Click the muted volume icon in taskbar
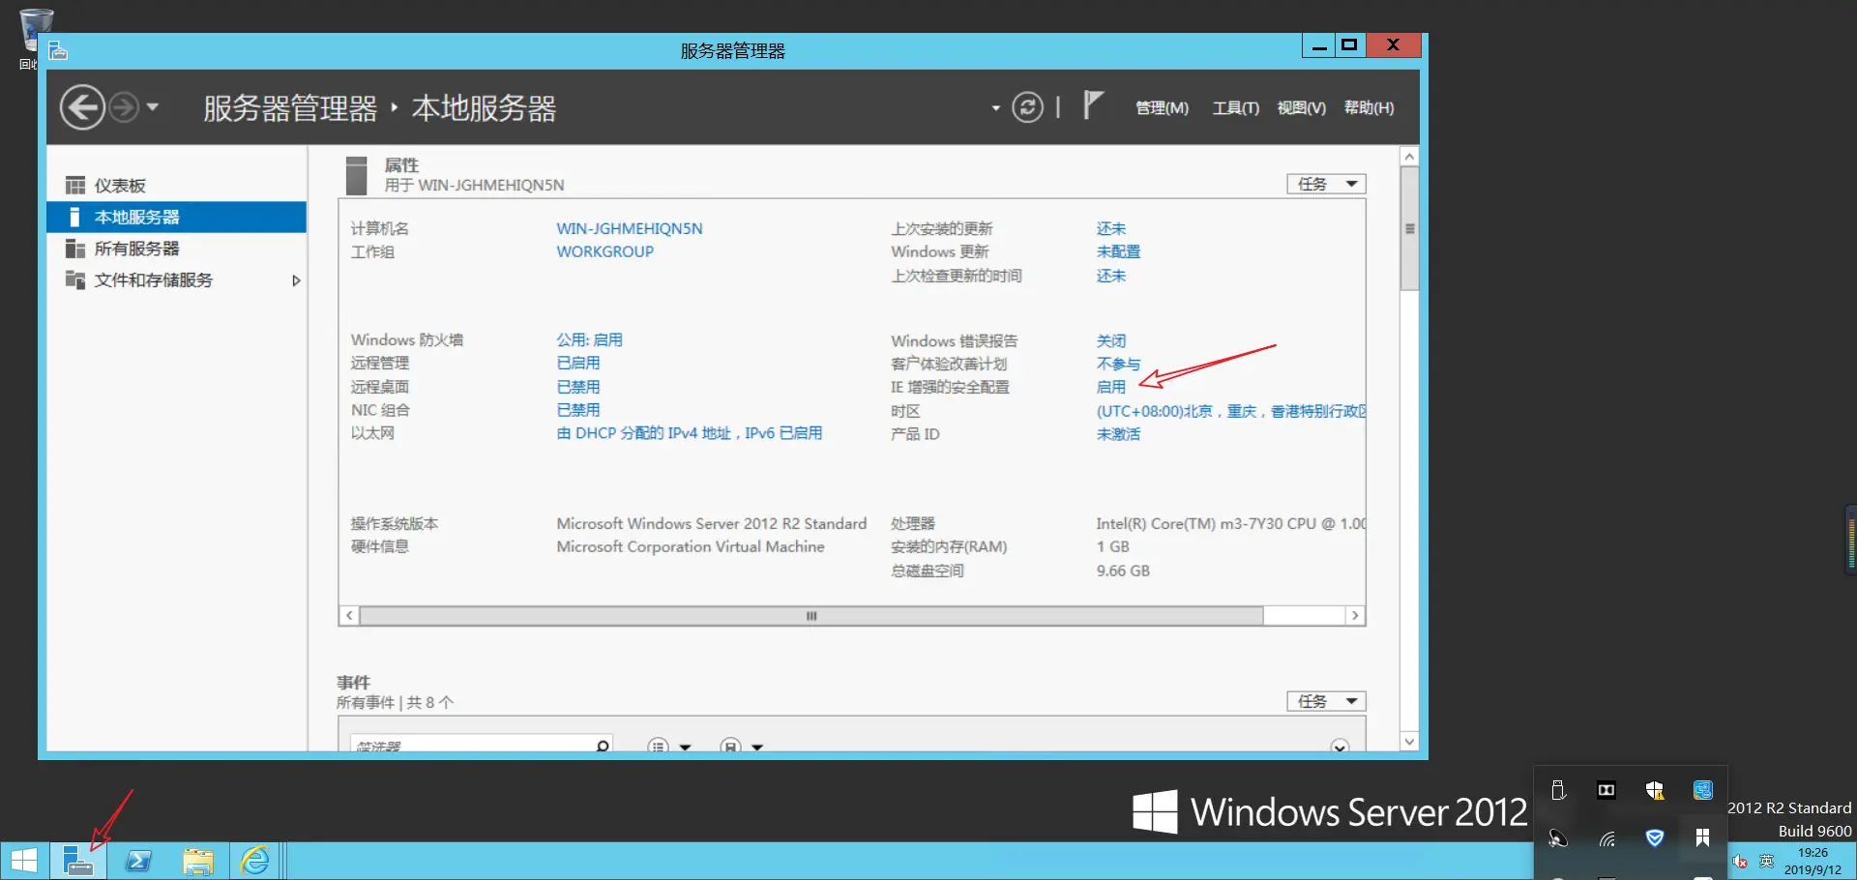Screen dimensions: 1857x880 tap(1740, 862)
